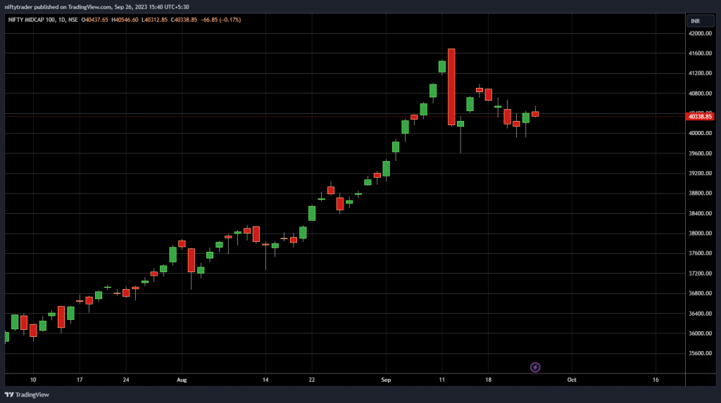This screenshot has height=403, width=721.
Task: Click the published by niftytrader header text
Action: click(96, 7)
